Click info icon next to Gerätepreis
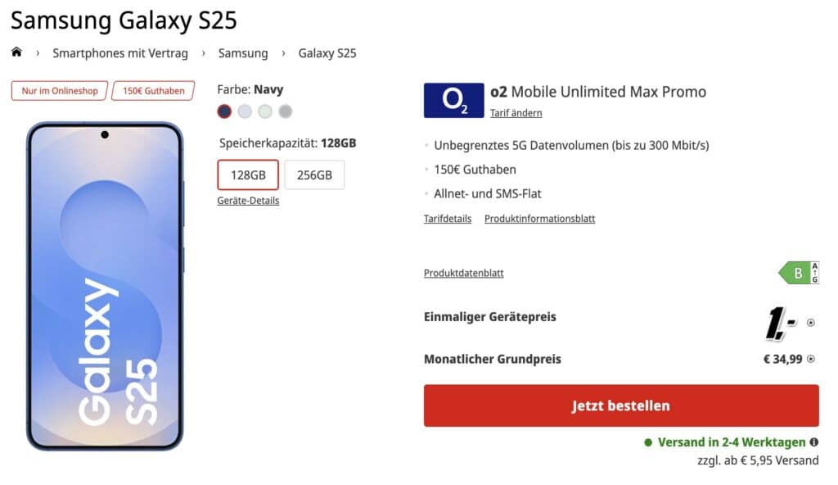Image resolution: width=838 pixels, height=485 pixels. point(811,323)
